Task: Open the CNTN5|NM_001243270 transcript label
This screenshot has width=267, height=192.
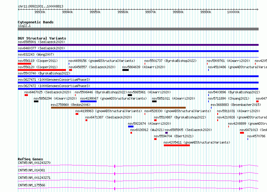Action: [34, 163]
